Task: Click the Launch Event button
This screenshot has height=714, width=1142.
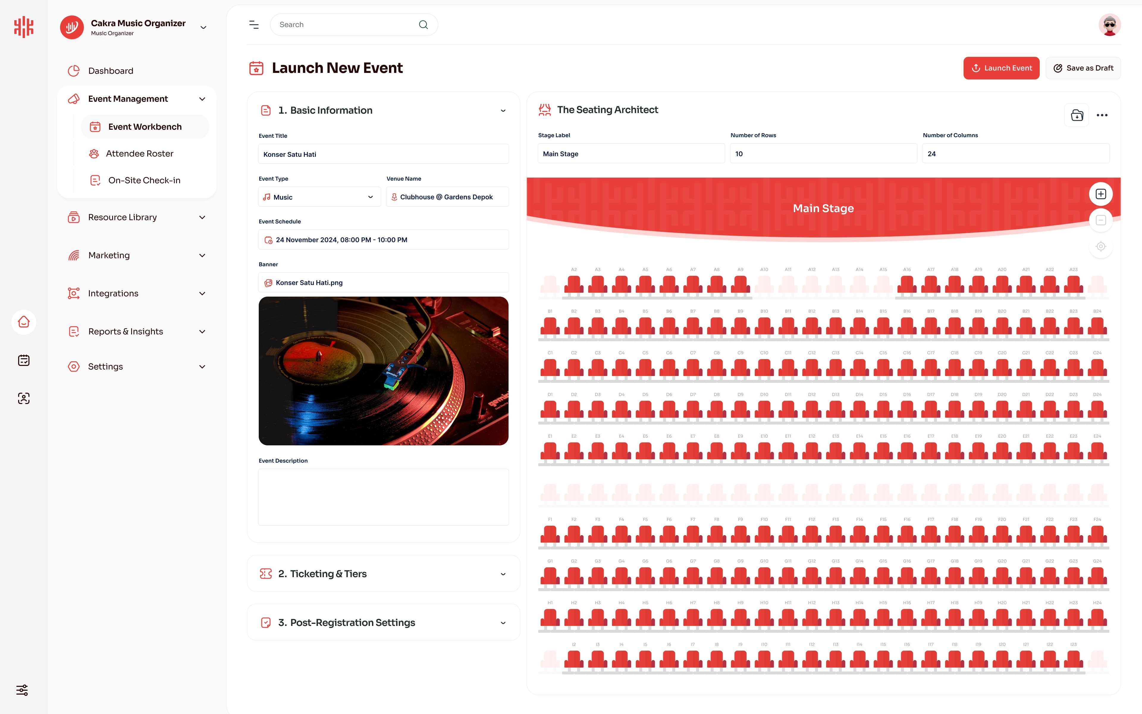Action: [x=1001, y=68]
